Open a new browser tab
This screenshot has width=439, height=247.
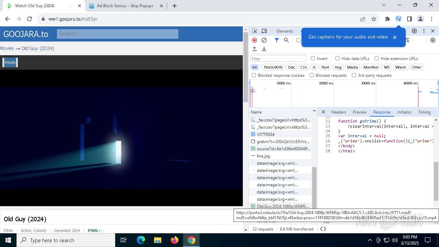tap(175, 6)
